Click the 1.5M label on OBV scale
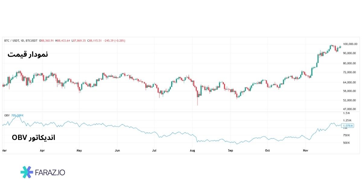This screenshot has width=362, height=190. (346, 113)
